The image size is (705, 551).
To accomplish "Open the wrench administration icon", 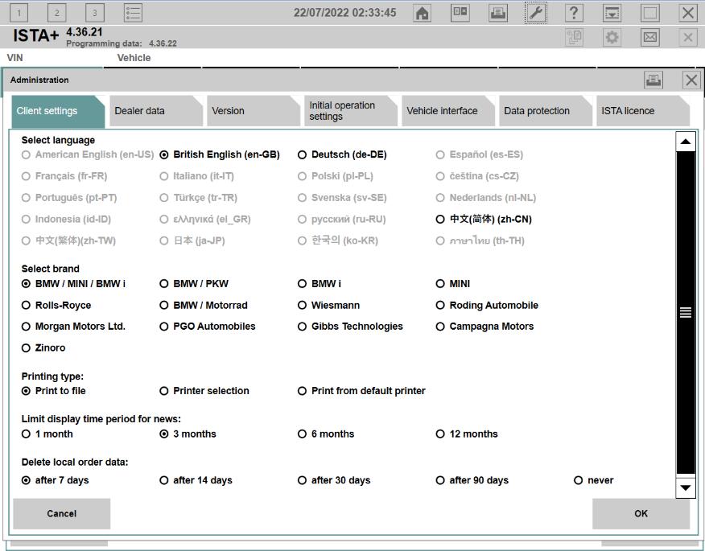I will click(536, 13).
